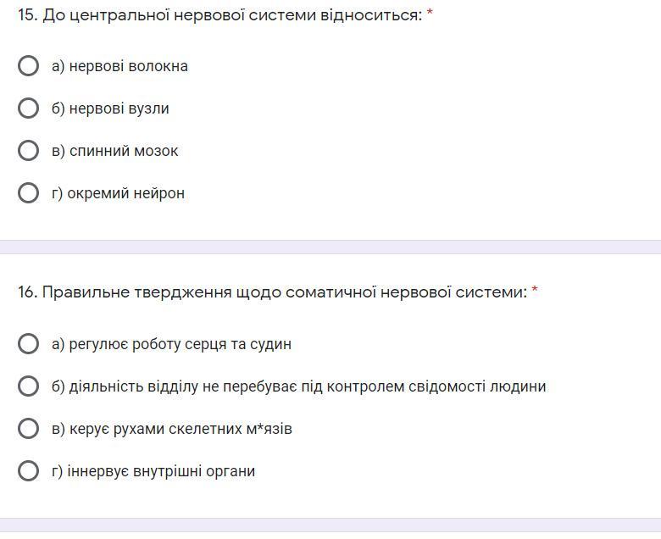This screenshot has width=661, height=539.
Task: Select radio button for 'б) нервові вузли'
Action: pyautogui.click(x=28, y=108)
